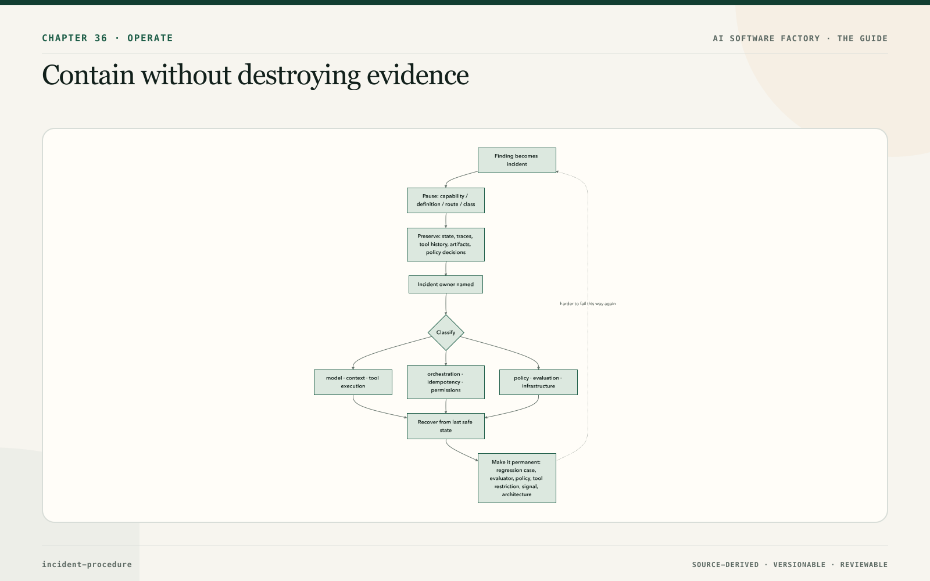The width and height of the screenshot is (930, 581).
Task: Select the 'Recover from last safe state' node
Action: pos(446,426)
